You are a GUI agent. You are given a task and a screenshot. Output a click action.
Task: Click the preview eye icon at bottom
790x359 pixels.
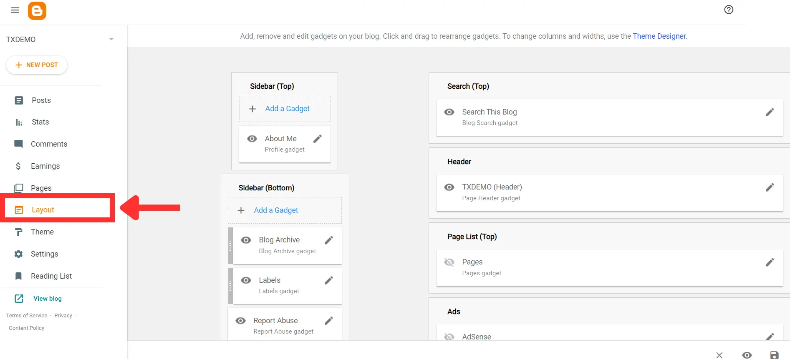(x=747, y=355)
